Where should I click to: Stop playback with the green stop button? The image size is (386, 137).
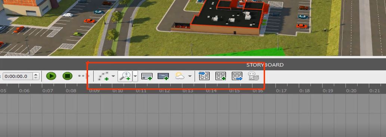67,76
